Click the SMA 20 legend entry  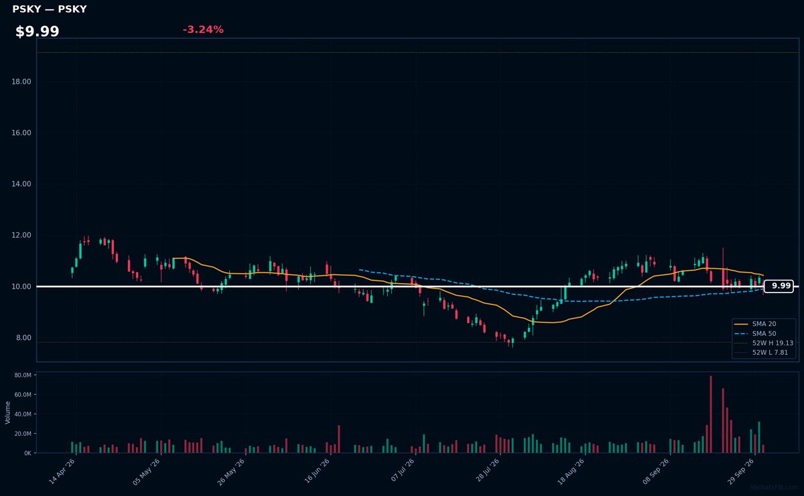point(764,324)
